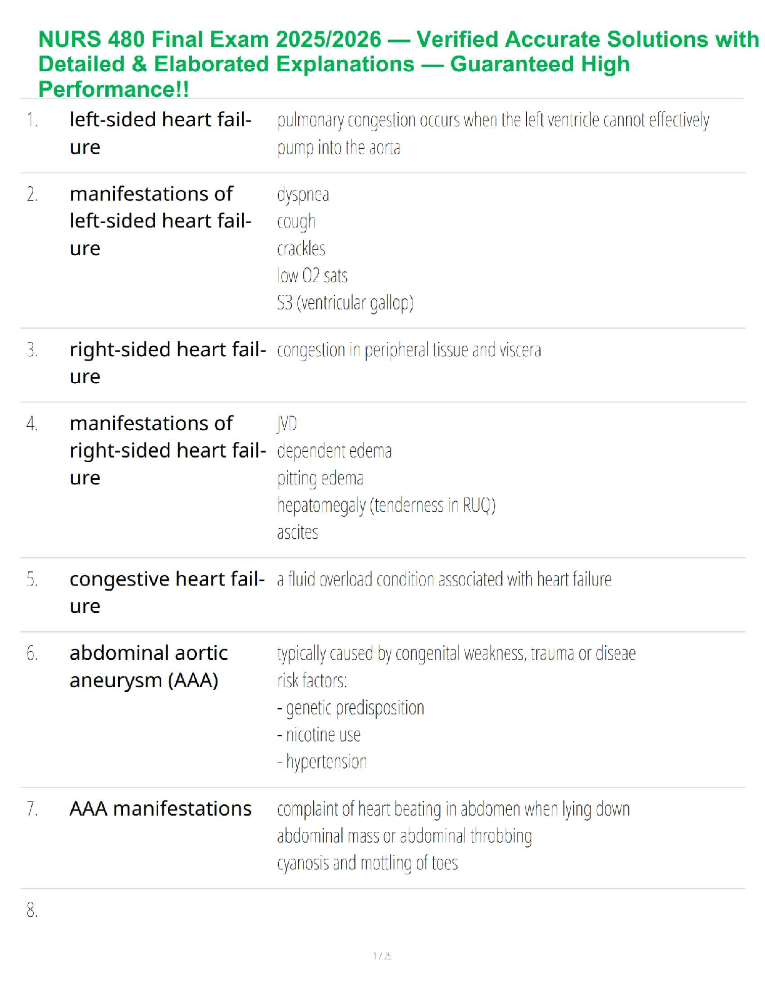Click 'manifestations of right-sided heart failure' term
Screen dimensions: 765x990
click(x=167, y=450)
